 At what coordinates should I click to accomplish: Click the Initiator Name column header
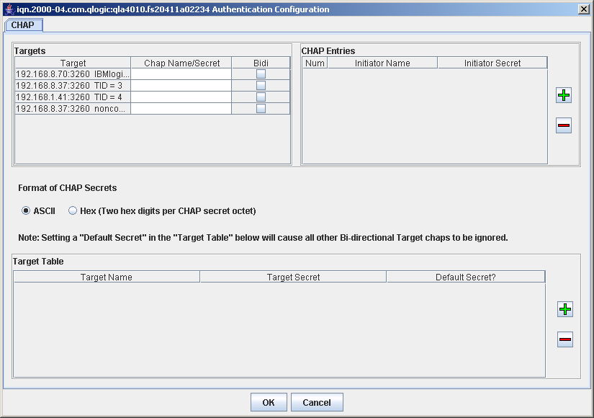click(382, 63)
